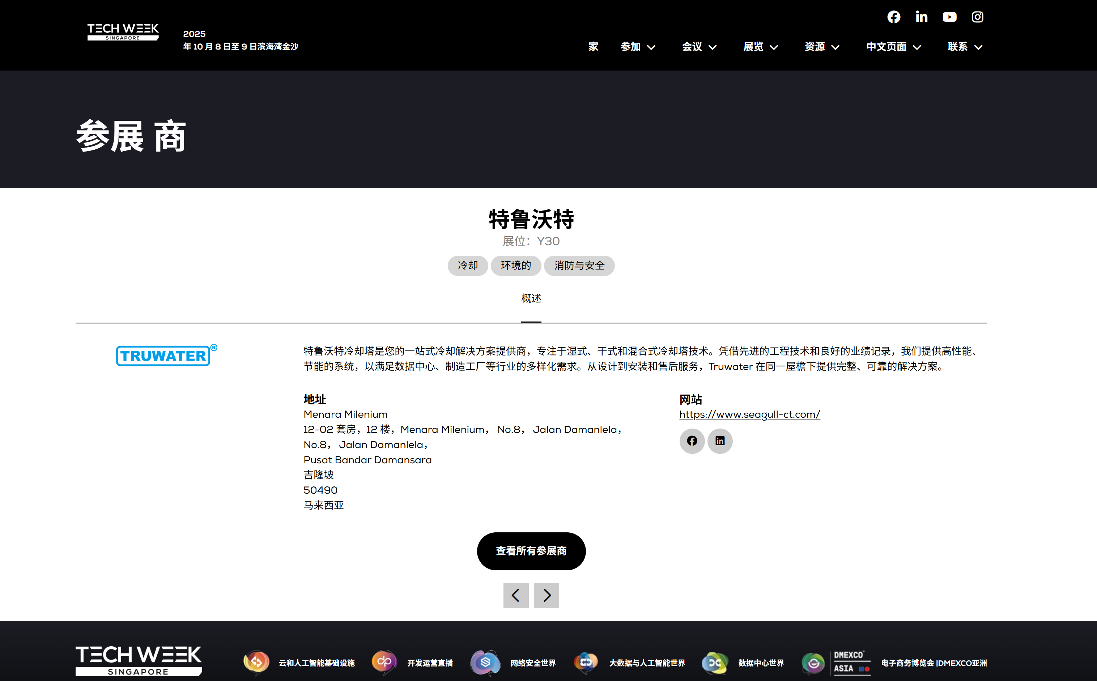Viewport: 1097px width, 681px height.
Task: Go to previous exhibitor with left arrow
Action: (x=516, y=595)
